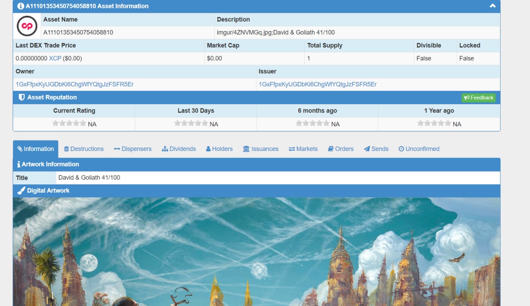Click the 1 Year ago rating stars

coord(434,123)
